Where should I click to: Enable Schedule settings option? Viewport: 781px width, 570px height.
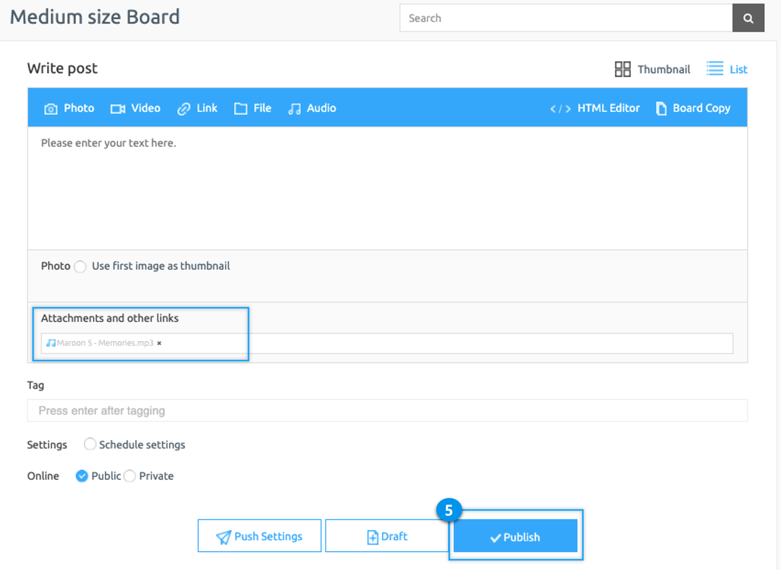pyautogui.click(x=90, y=445)
